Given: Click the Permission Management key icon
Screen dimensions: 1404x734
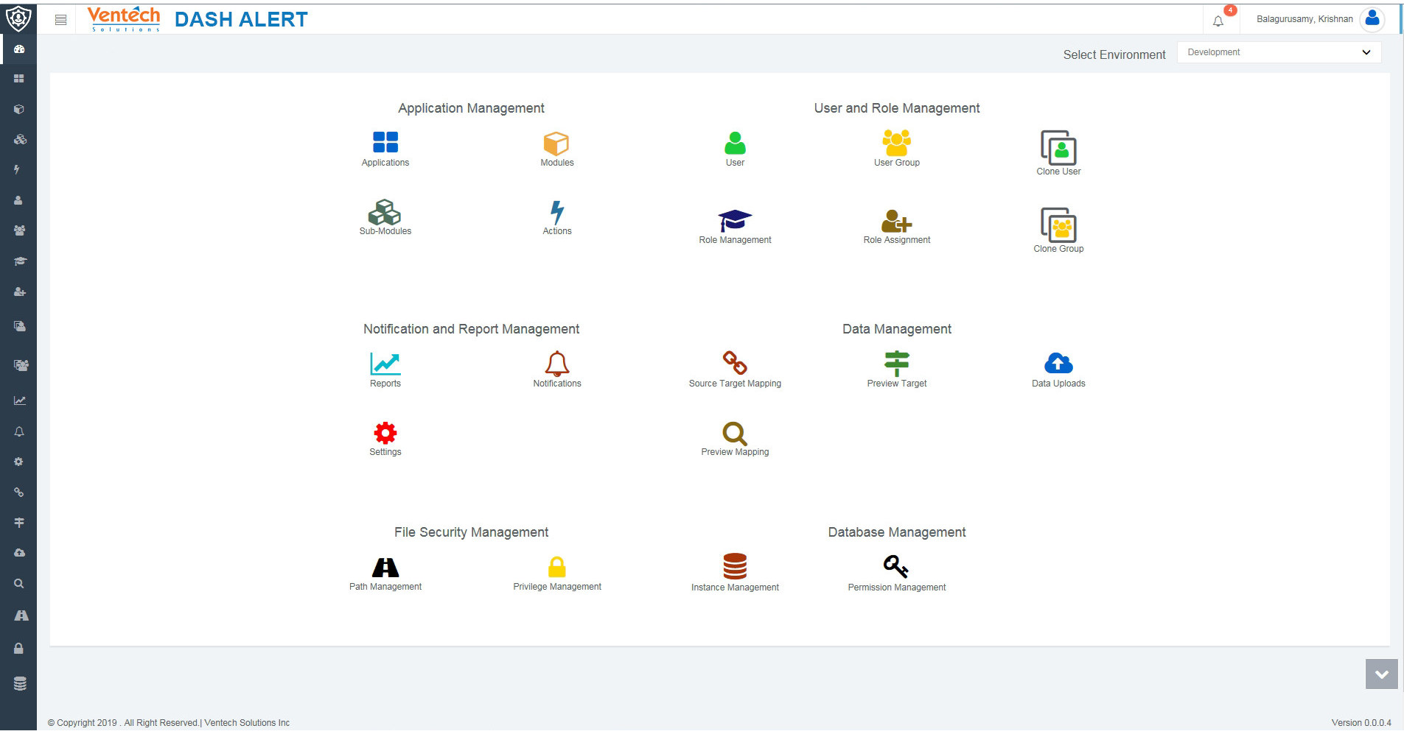Looking at the screenshot, I should (x=896, y=565).
